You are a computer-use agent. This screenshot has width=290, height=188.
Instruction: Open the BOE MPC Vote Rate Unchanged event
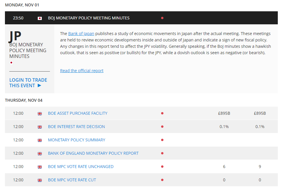[x=81, y=167]
